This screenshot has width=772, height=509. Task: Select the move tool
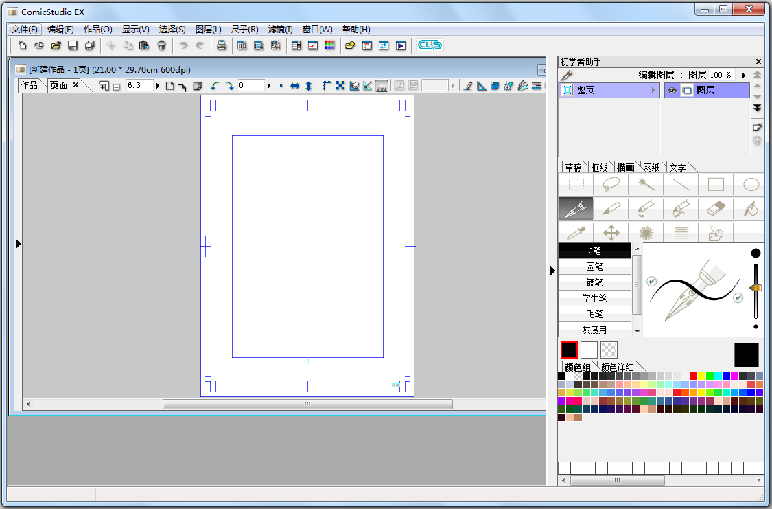tap(611, 232)
